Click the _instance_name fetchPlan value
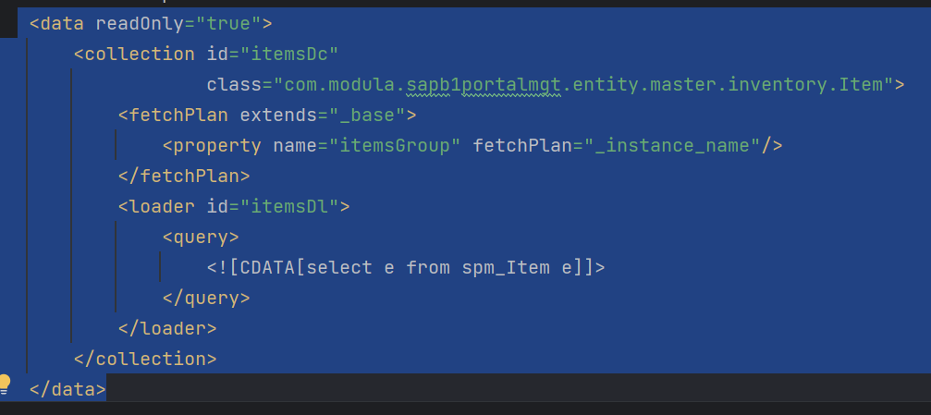Screen dimensions: 931x415 (672, 145)
